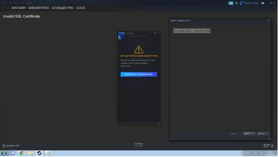Click the plus icon to add a game

[x=4, y=146]
